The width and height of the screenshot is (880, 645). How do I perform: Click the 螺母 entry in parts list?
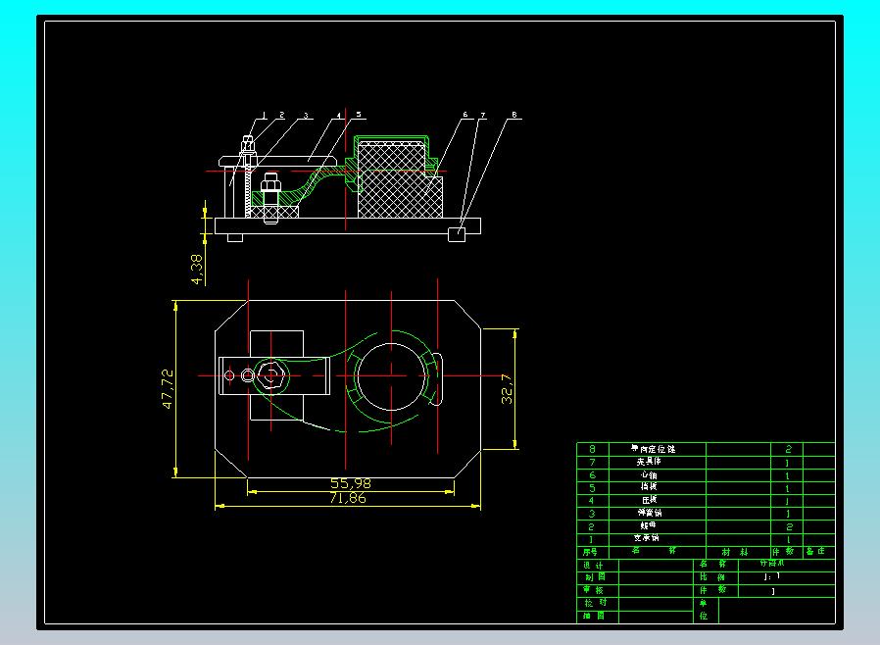pos(648,526)
